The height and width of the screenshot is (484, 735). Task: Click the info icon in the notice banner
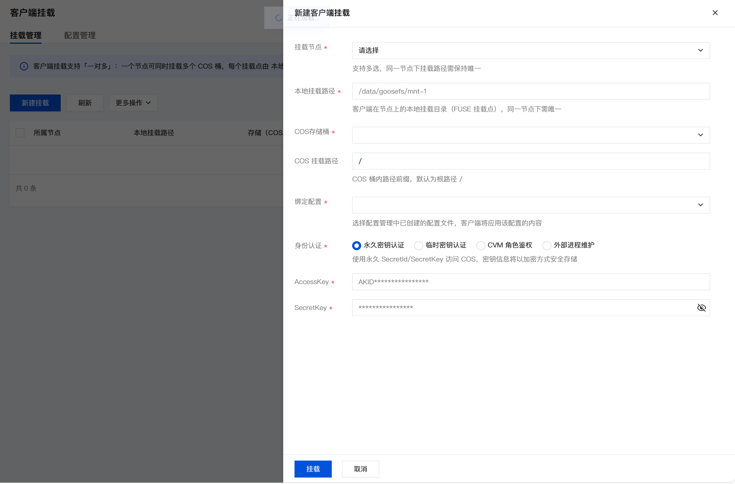pos(24,66)
